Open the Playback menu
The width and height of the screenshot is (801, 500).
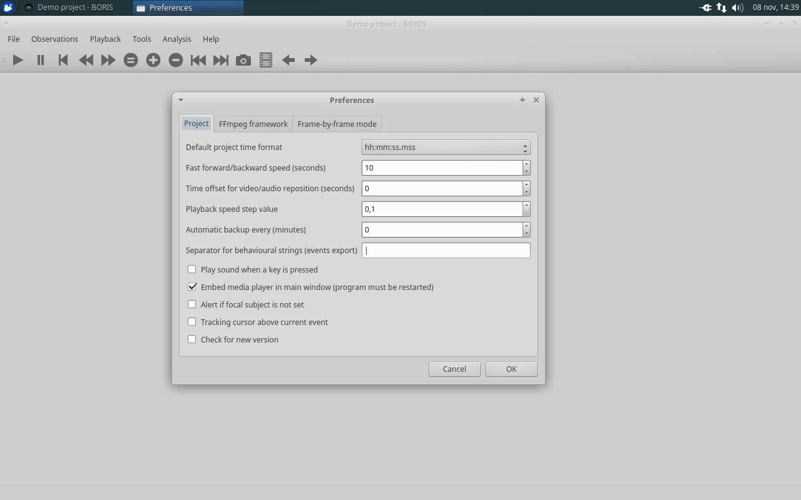click(x=105, y=39)
